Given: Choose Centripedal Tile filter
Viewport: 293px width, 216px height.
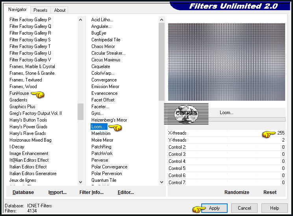Looking at the screenshot, I should point(106,40).
